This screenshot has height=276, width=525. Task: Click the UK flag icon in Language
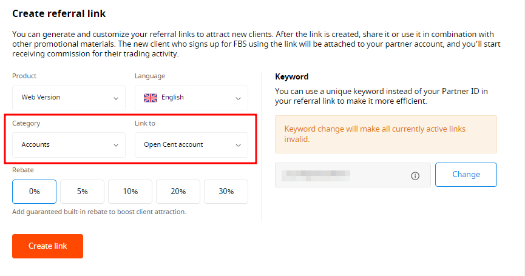point(151,98)
